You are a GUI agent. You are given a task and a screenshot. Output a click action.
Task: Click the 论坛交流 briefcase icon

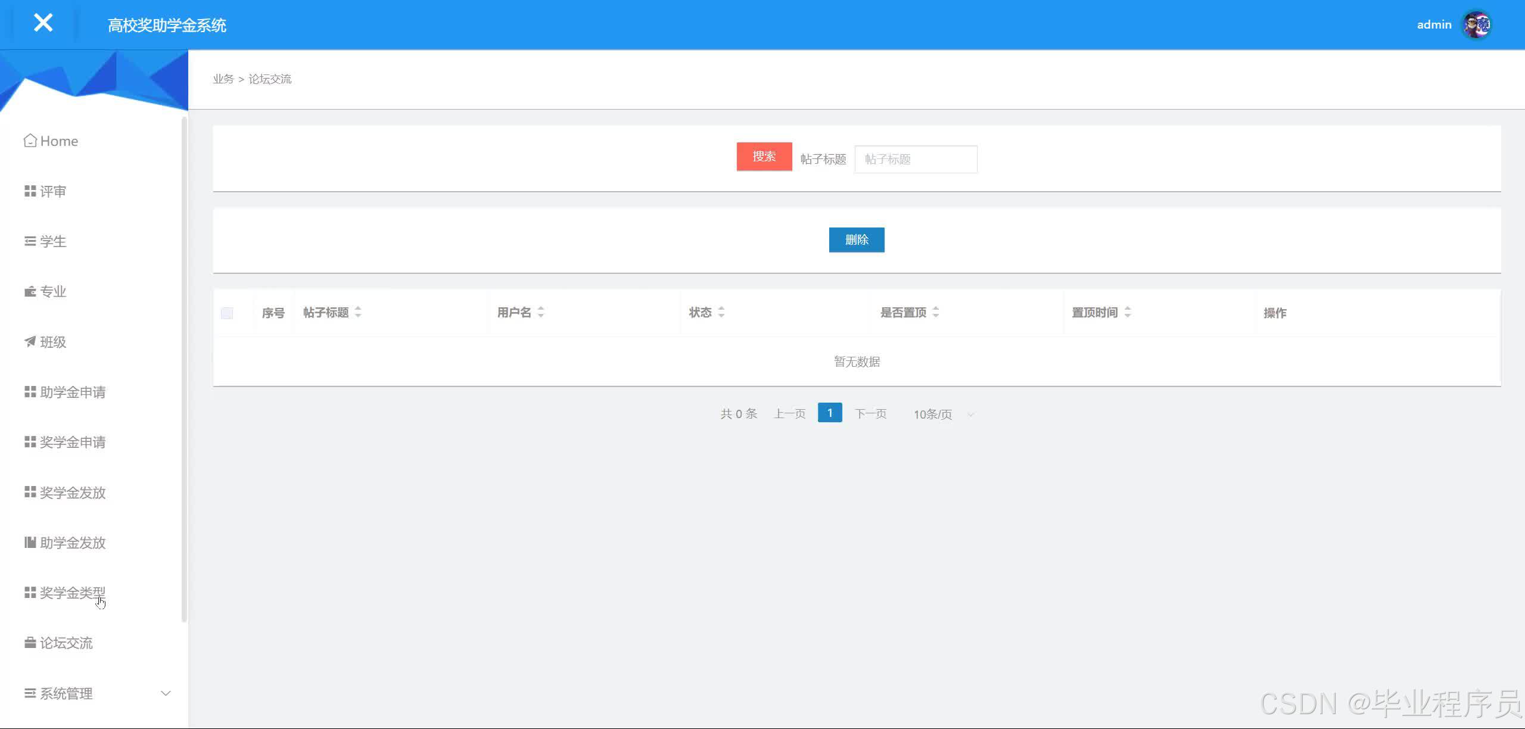point(30,643)
